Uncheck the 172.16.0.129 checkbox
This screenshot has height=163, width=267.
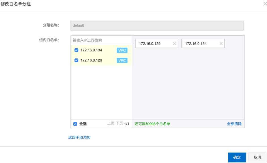click(x=76, y=60)
